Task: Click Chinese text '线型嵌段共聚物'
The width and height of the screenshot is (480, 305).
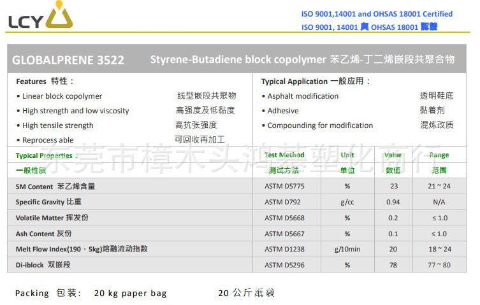Action: 207,96
